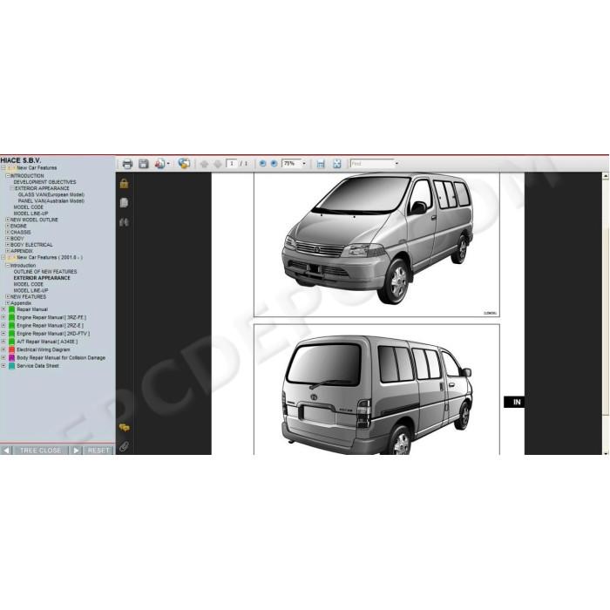Image resolution: width=610 pixels, height=610 pixels.
Task: Collapse the New Car Features top node
Action: 3,168
